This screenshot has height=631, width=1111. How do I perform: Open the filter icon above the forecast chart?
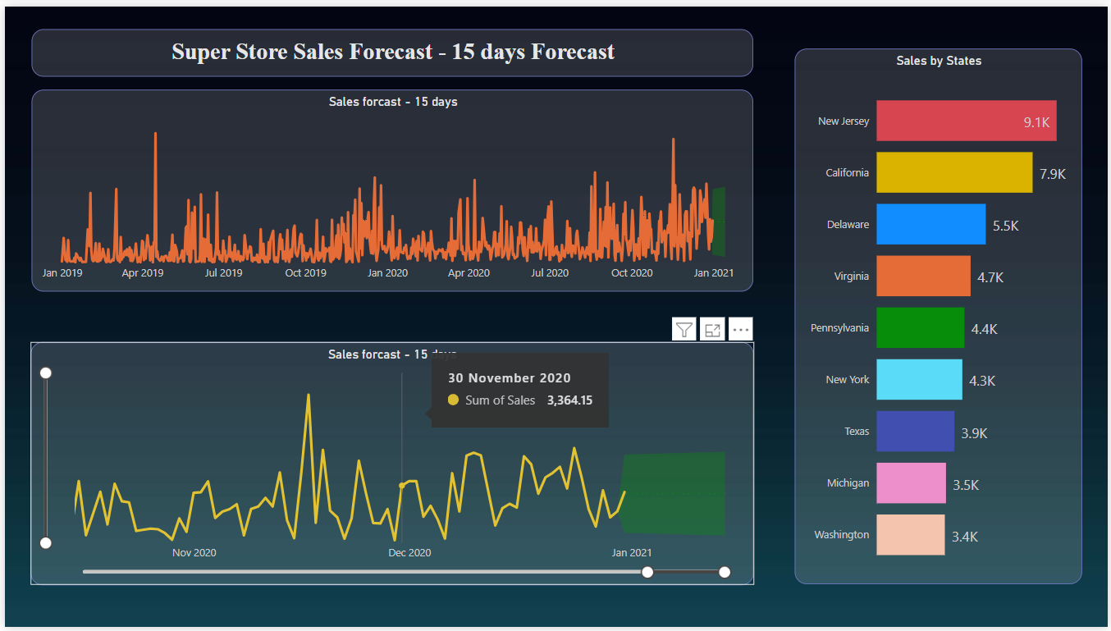(684, 329)
